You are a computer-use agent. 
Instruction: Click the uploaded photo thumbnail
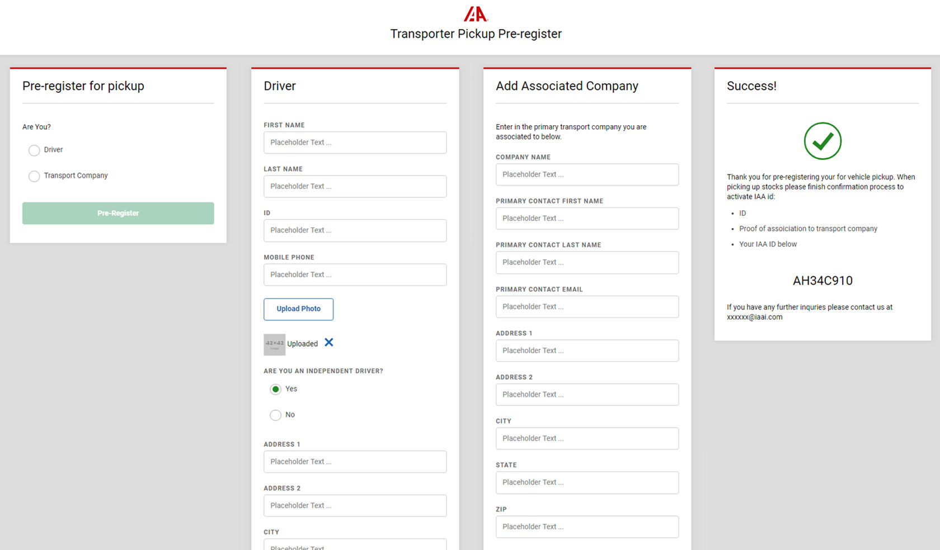click(274, 344)
